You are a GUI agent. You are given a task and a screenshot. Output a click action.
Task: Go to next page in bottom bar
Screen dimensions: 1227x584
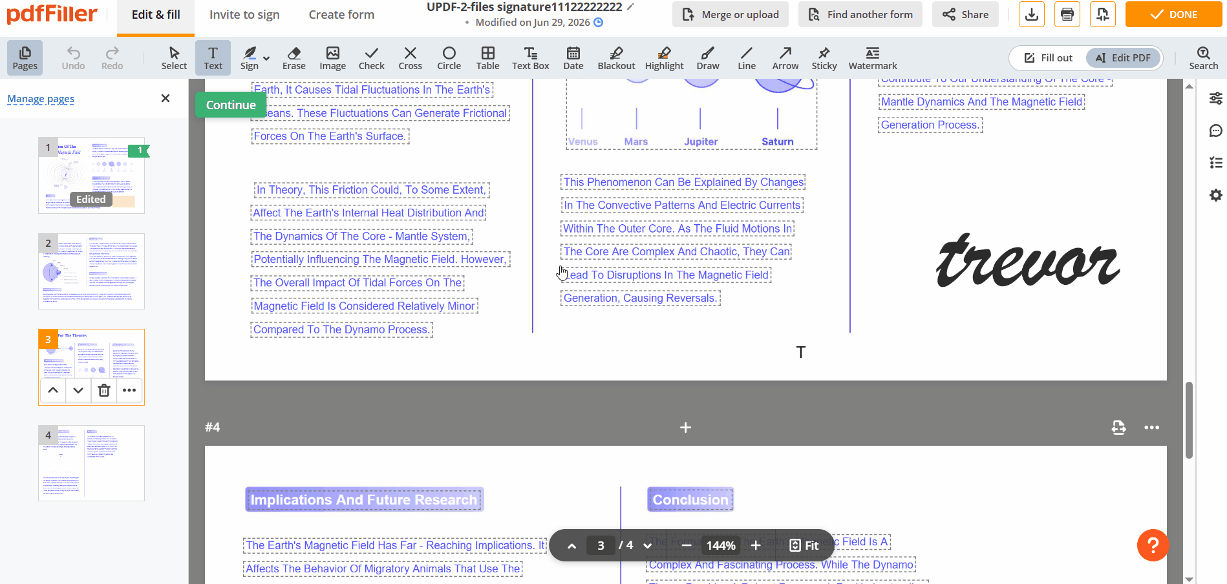[647, 545]
